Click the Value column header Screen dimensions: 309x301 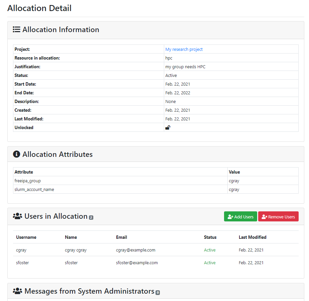point(234,172)
